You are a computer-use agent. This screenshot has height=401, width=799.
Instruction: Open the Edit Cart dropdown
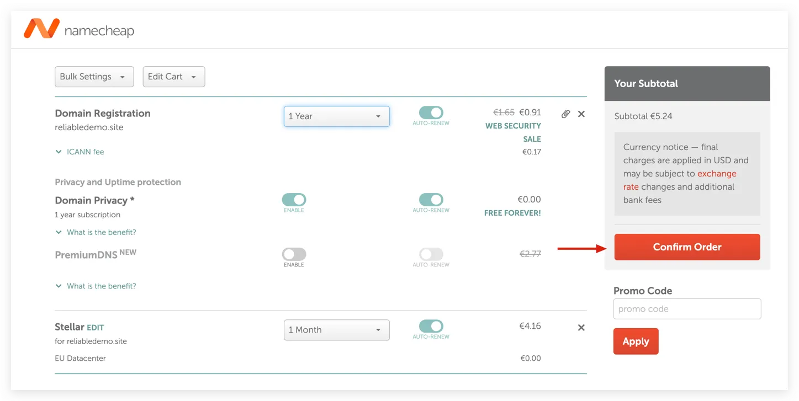click(174, 77)
